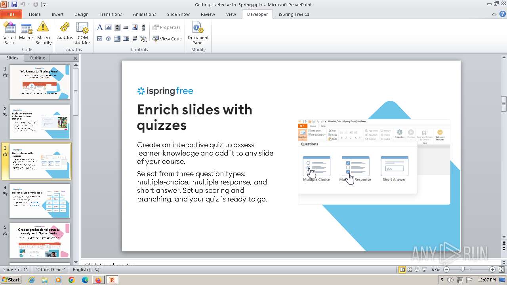The width and height of the screenshot is (507, 285).
Task: Click English (U.S.) language indicator
Action: point(86,270)
